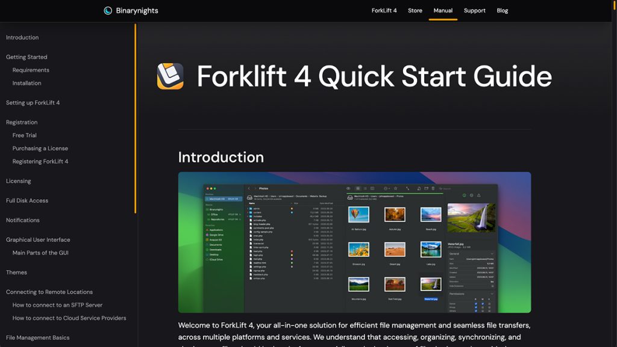
Task: Select Themes in the sidebar
Action: pyautogui.click(x=16, y=272)
